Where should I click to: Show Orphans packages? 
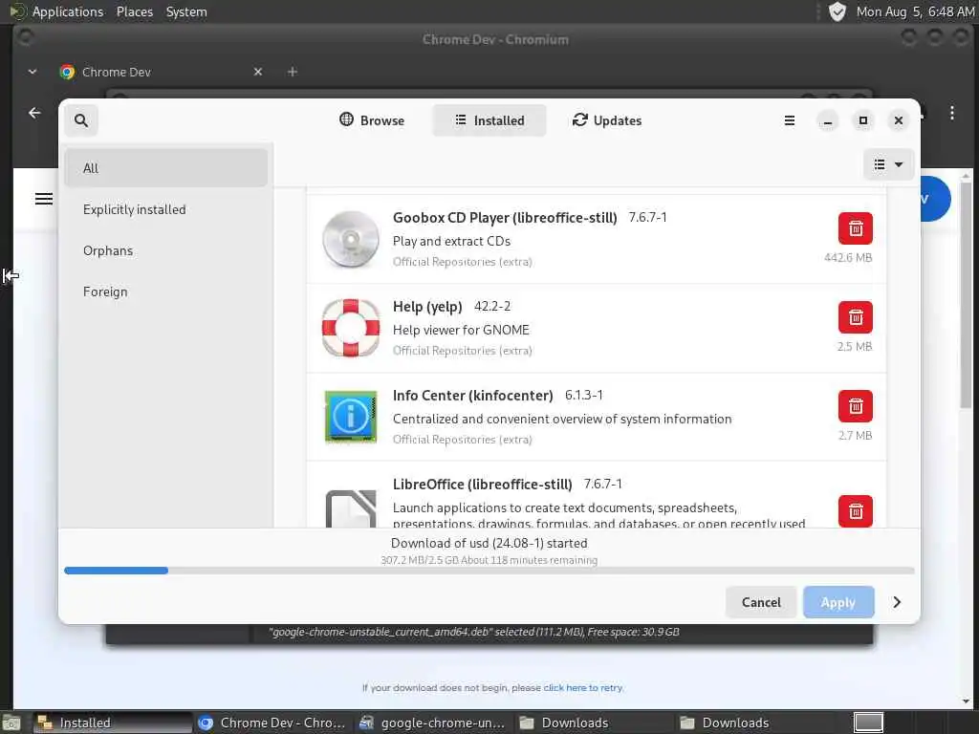[166, 250]
